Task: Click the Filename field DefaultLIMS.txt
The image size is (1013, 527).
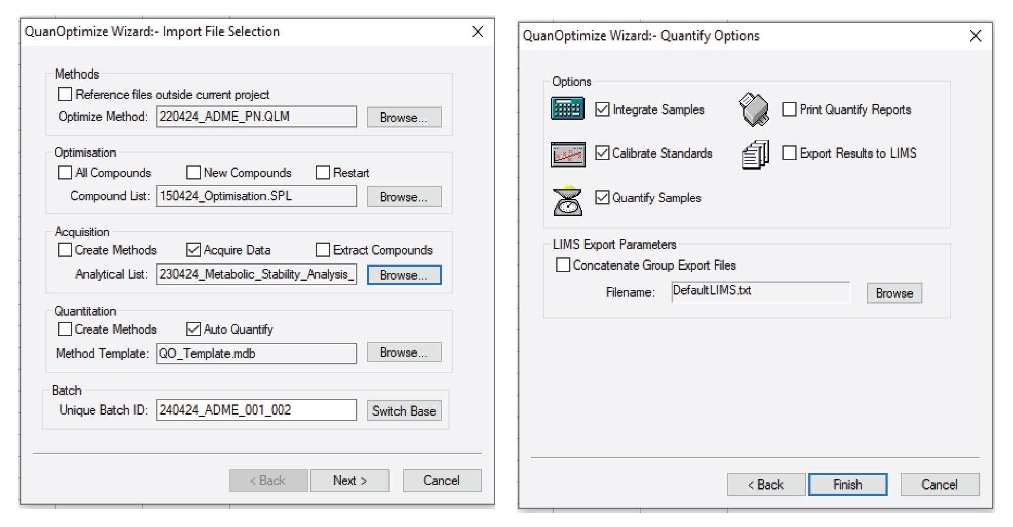Action: 760,291
